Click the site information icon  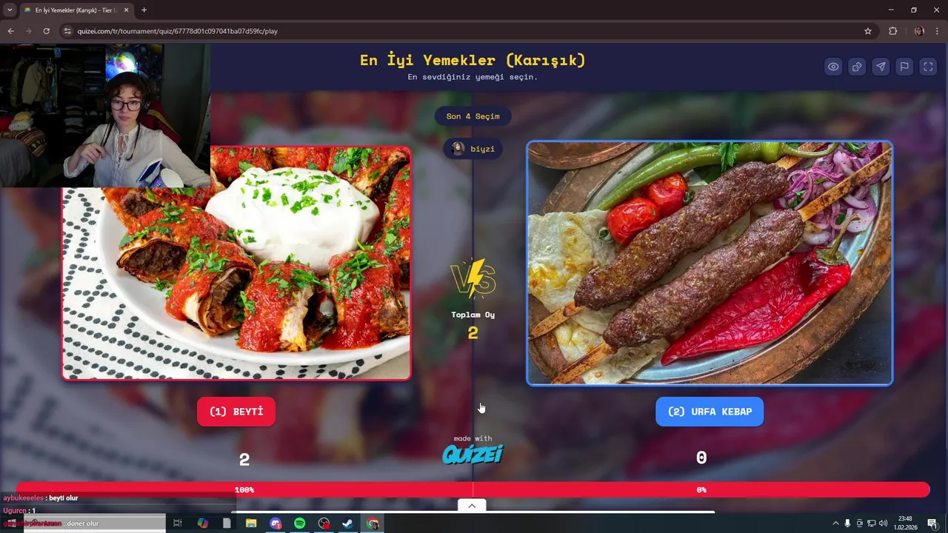pos(67,31)
